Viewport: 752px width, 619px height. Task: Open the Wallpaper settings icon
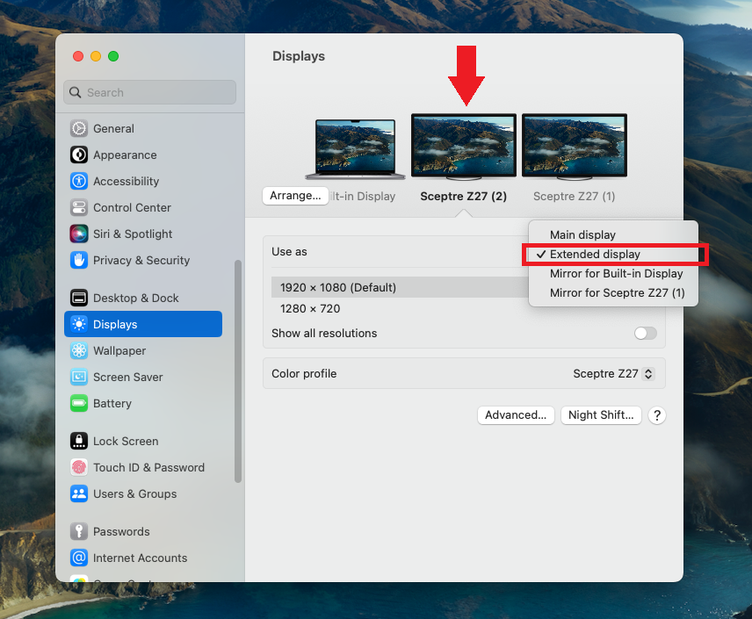click(x=79, y=350)
